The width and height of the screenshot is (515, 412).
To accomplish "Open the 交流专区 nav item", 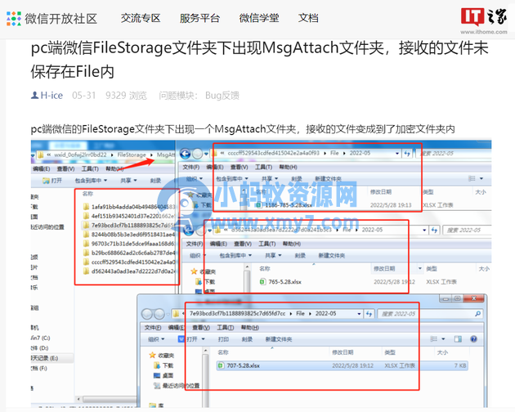I will [x=141, y=18].
